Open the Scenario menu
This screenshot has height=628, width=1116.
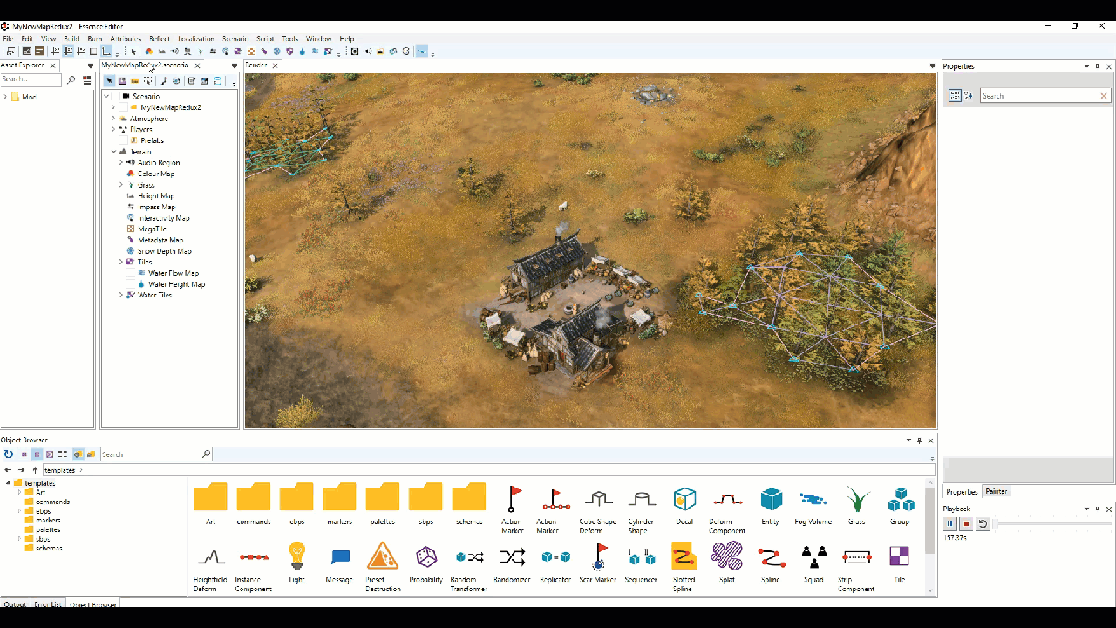point(235,38)
